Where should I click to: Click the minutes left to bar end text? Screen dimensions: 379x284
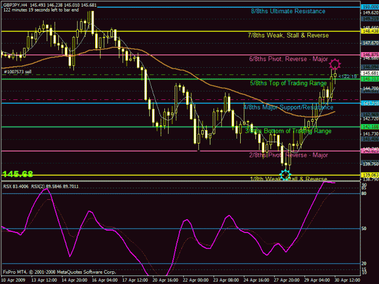click(x=41, y=10)
